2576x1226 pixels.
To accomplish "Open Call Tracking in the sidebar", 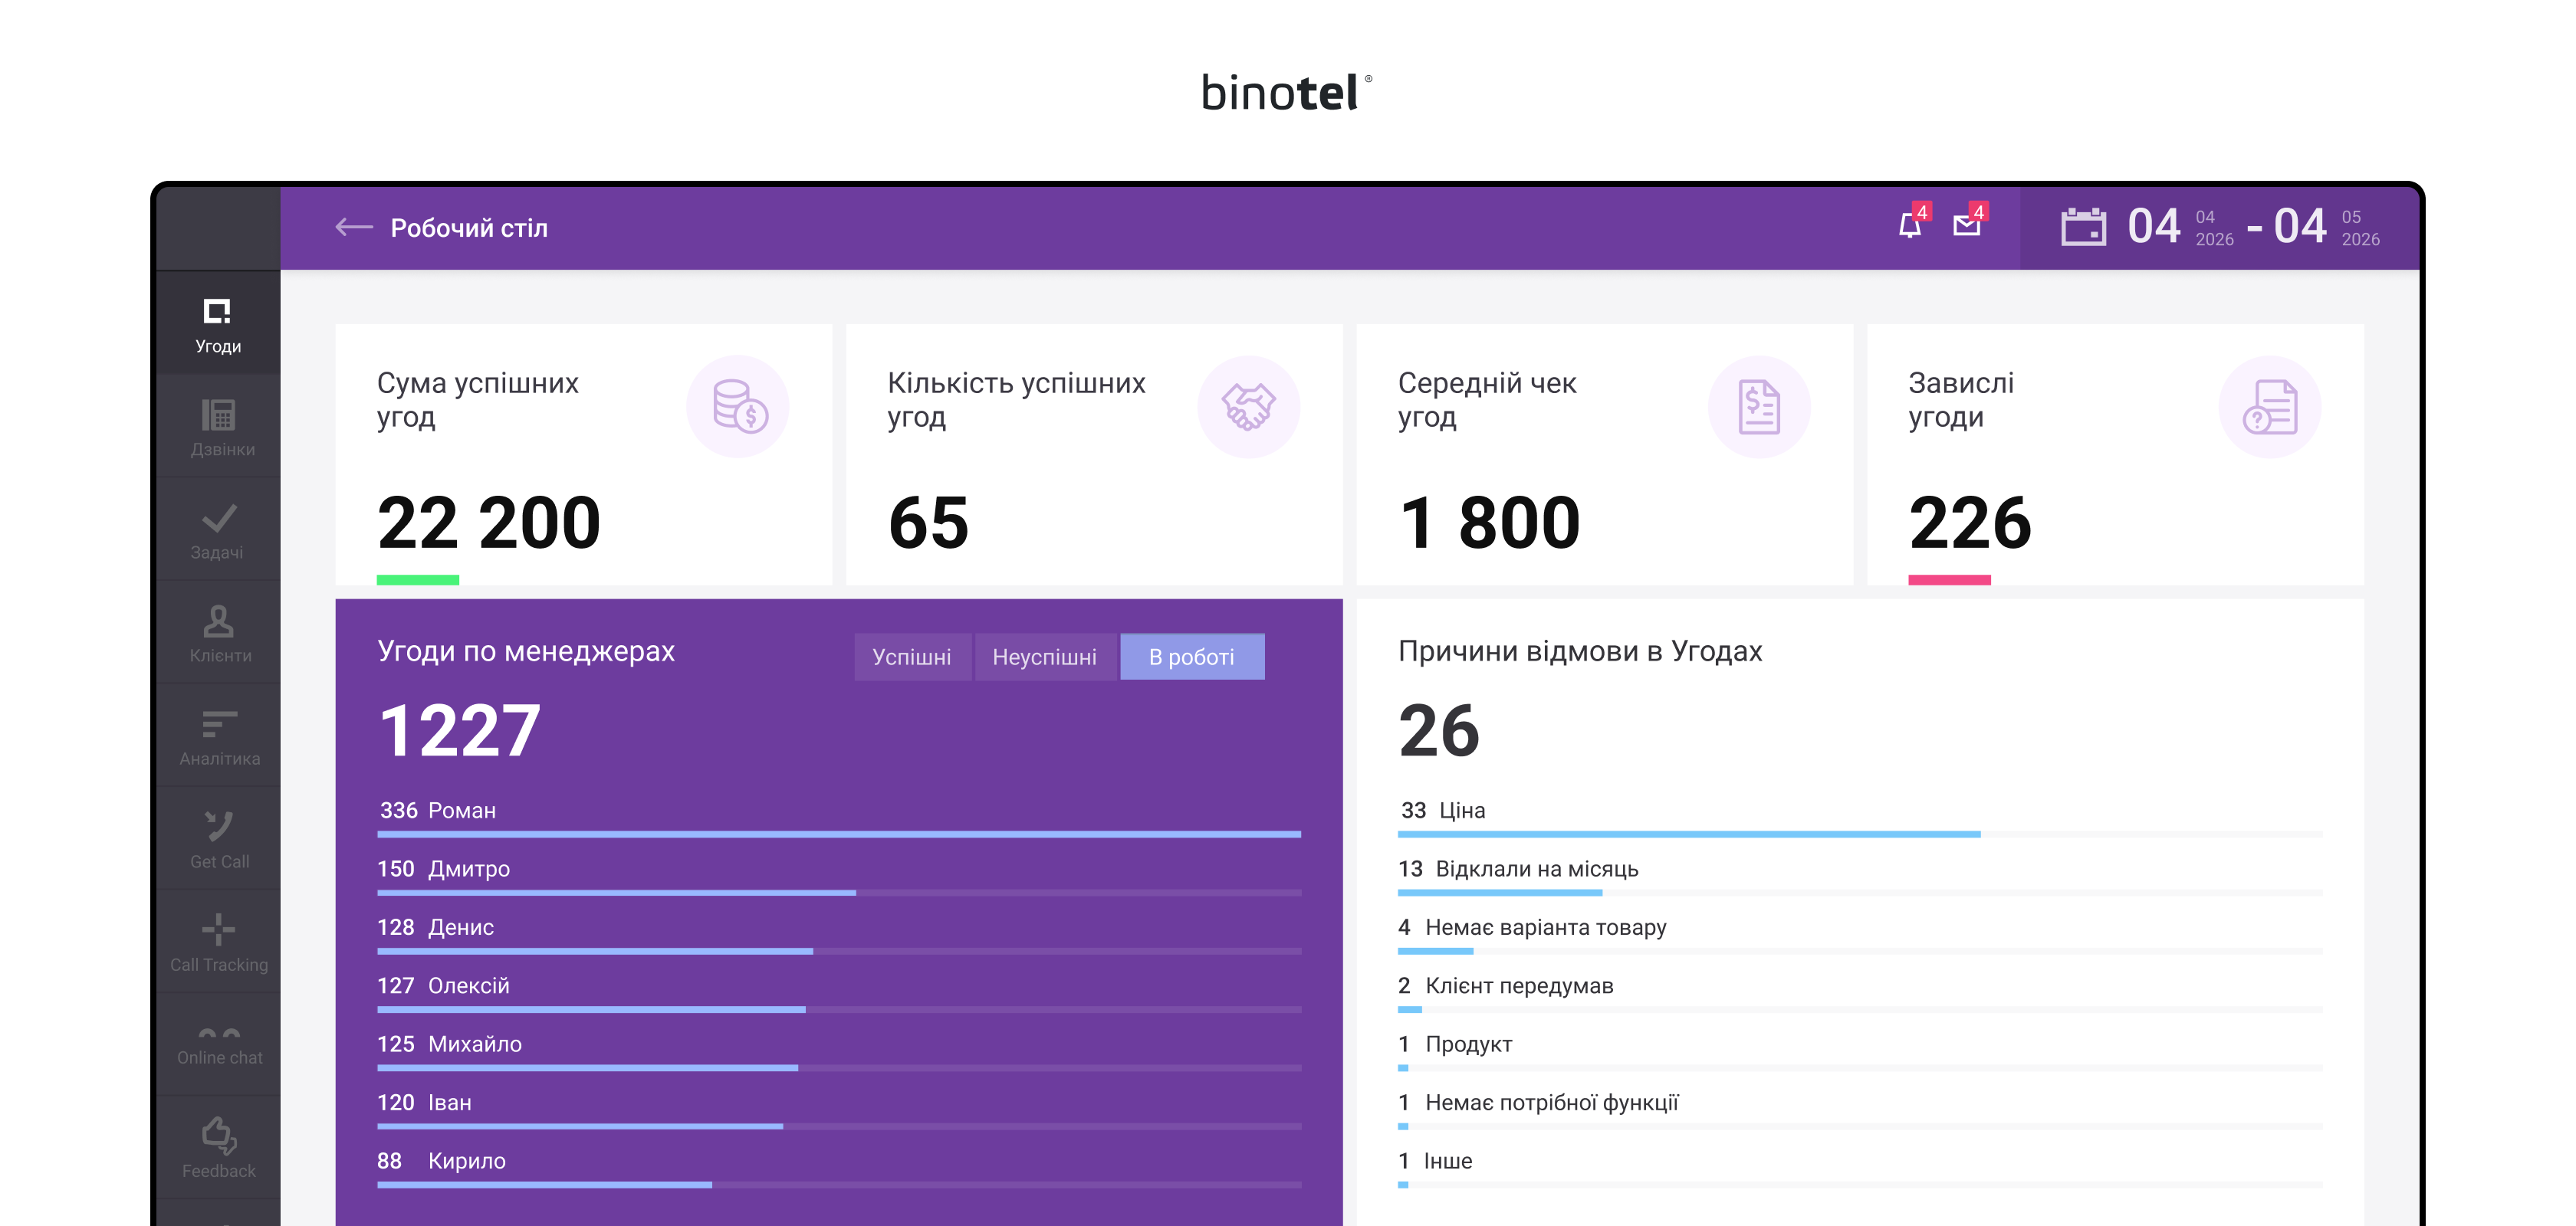I will point(218,941).
